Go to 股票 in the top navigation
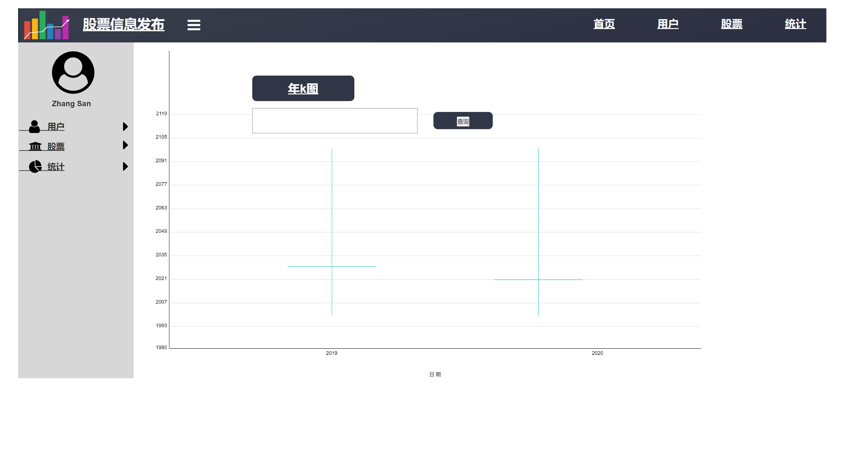The width and height of the screenshot is (842, 465). tap(731, 24)
